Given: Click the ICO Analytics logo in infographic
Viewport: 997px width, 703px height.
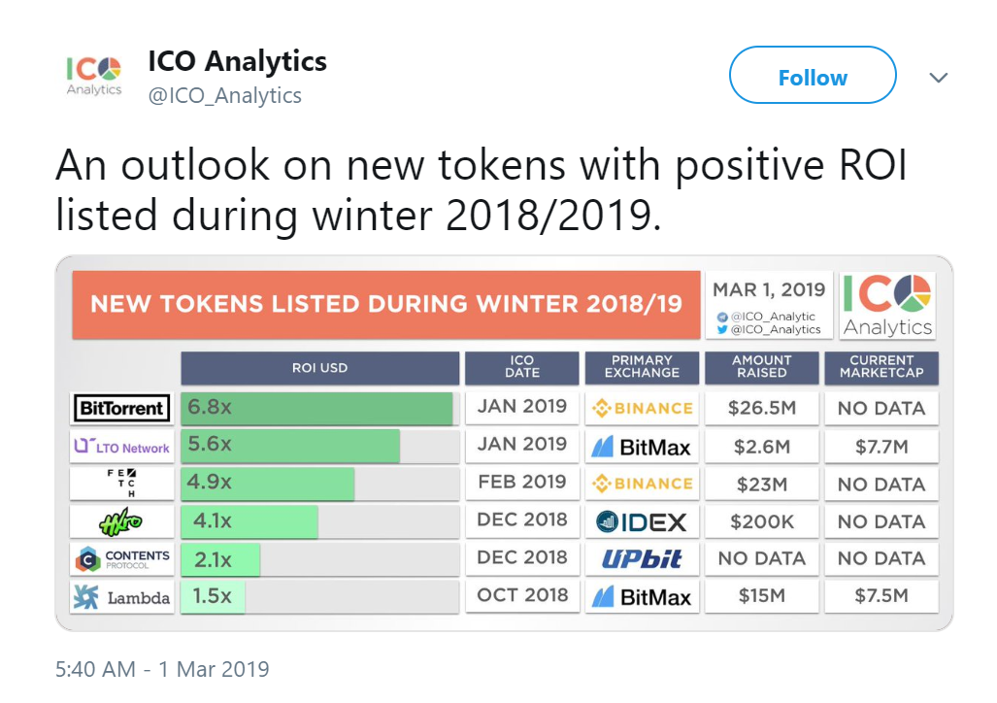Looking at the screenshot, I should point(887,305).
